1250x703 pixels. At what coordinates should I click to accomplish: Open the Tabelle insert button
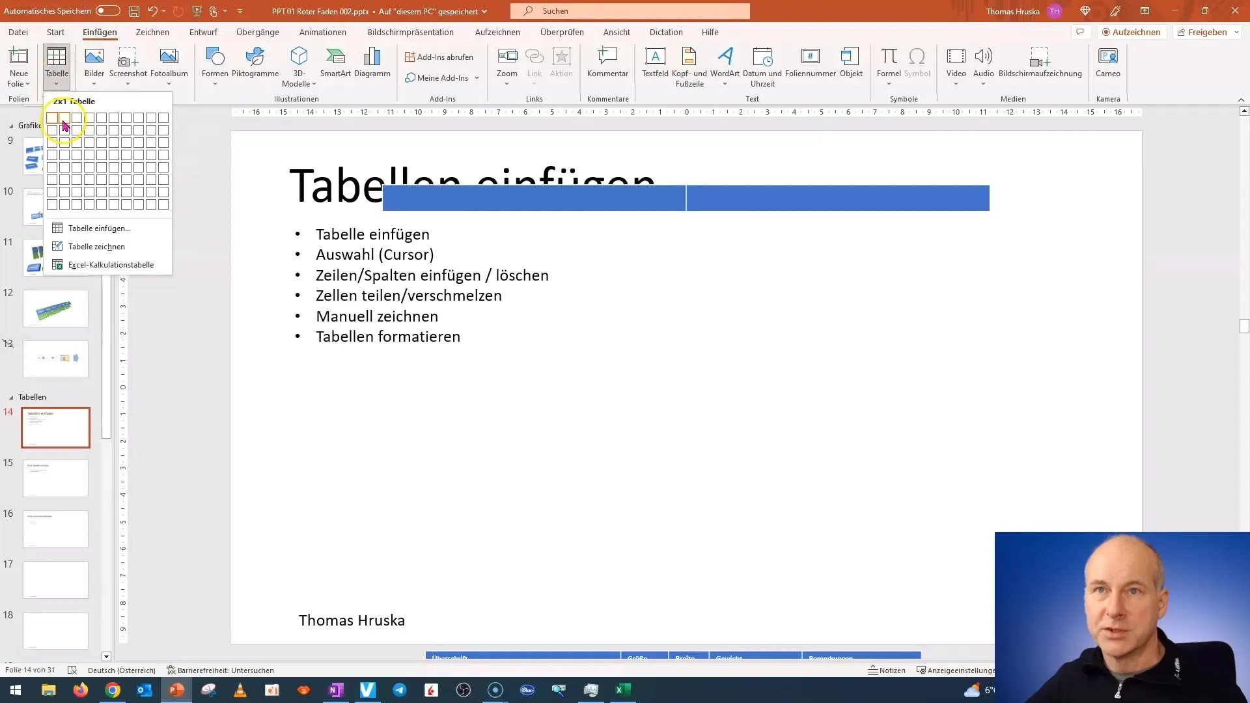coord(57,66)
